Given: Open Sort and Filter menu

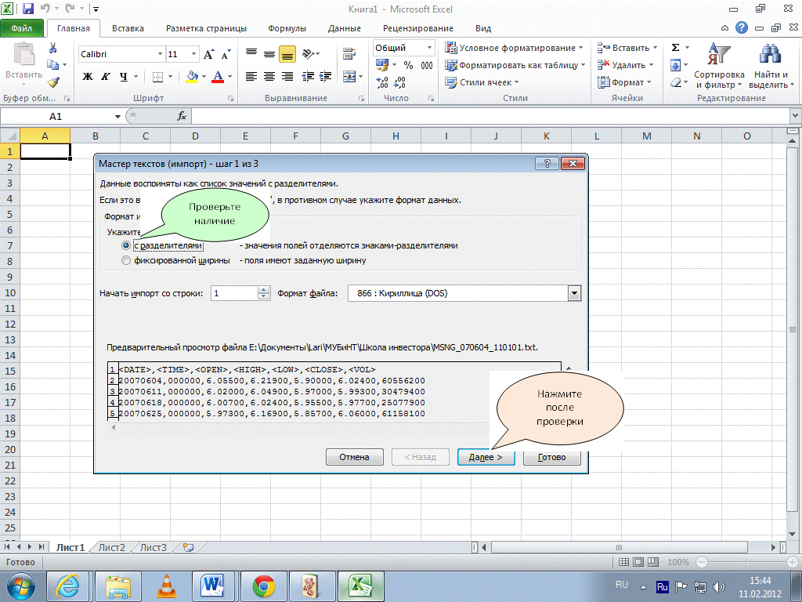Looking at the screenshot, I should pos(719,66).
